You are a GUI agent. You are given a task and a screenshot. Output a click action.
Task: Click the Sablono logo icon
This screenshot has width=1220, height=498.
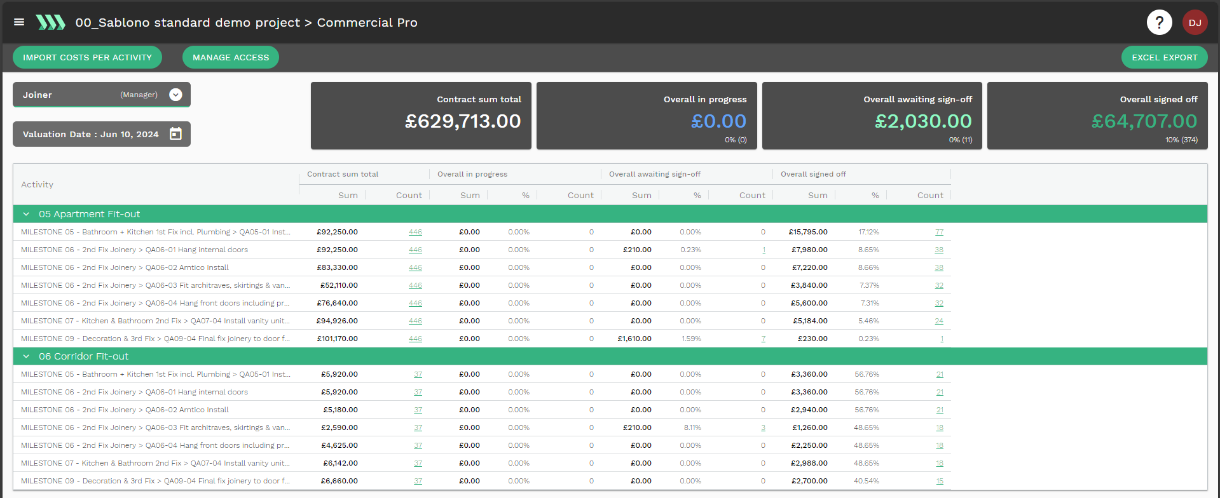pos(50,22)
